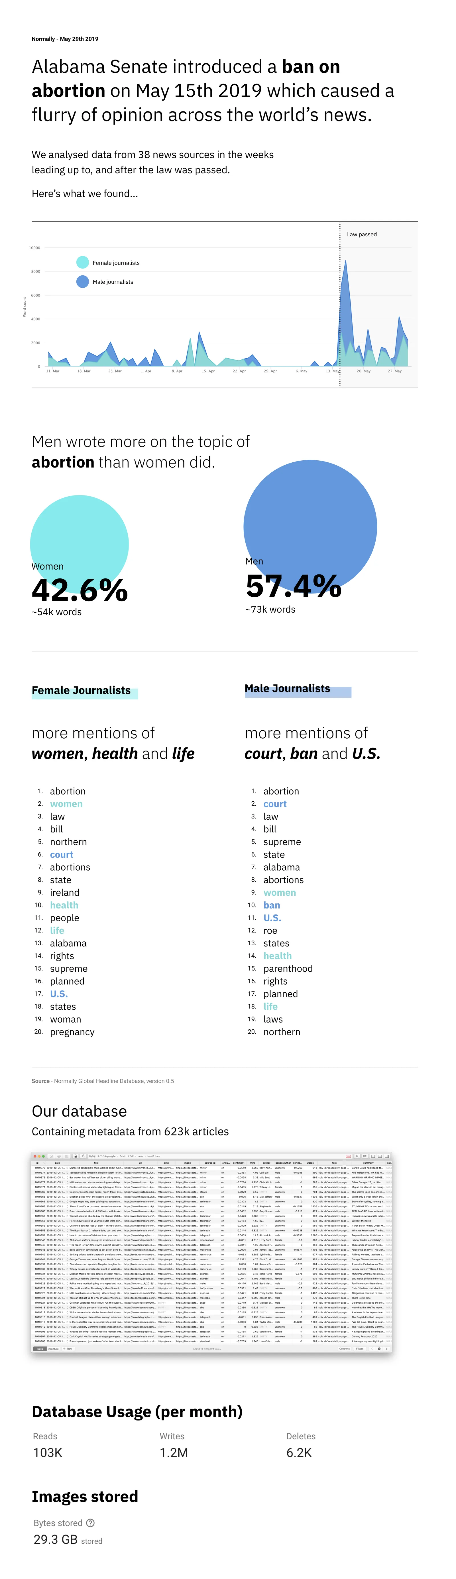Click the Female journalists legend circle
The width and height of the screenshot is (456, 1579).
coord(82,262)
